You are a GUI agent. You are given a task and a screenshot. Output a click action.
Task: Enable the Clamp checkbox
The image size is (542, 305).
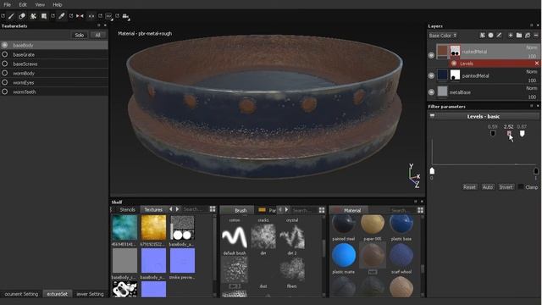coord(521,186)
